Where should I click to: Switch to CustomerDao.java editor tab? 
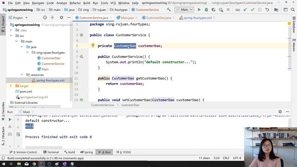point(158,18)
